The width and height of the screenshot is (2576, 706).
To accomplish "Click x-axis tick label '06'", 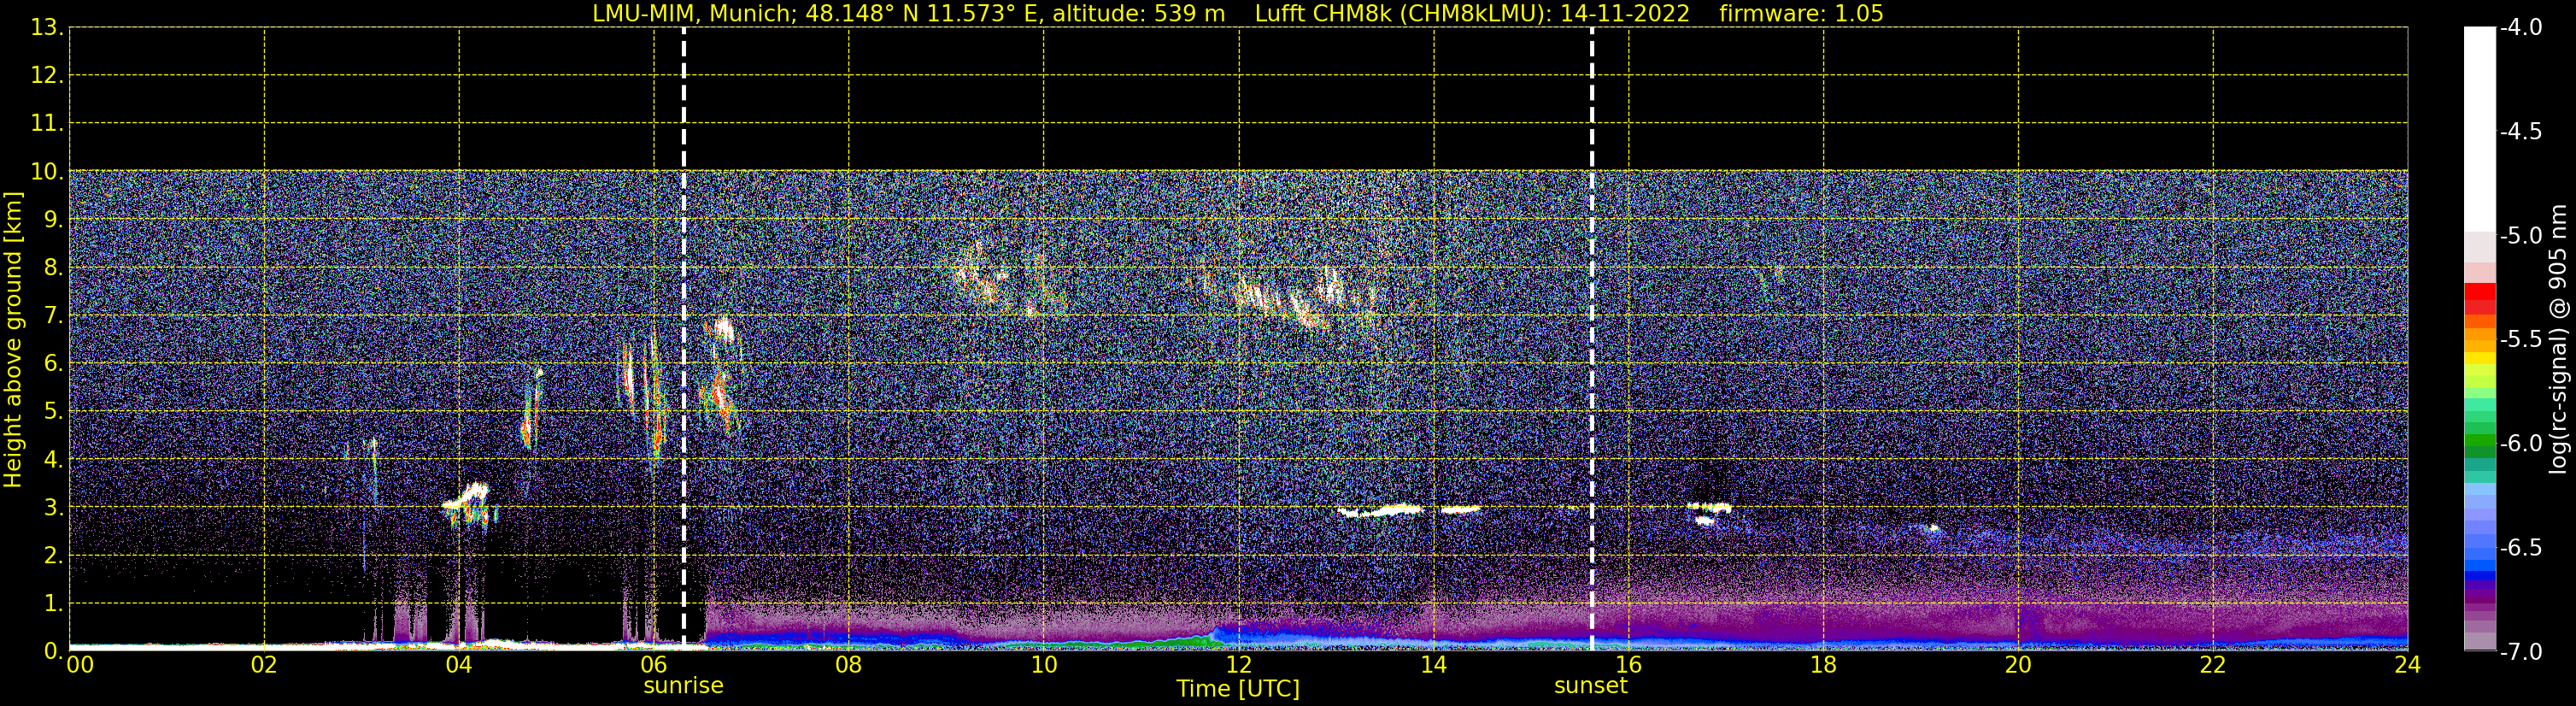I will point(654,665).
